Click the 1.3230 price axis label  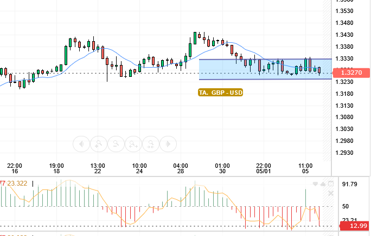click(x=344, y=82)
